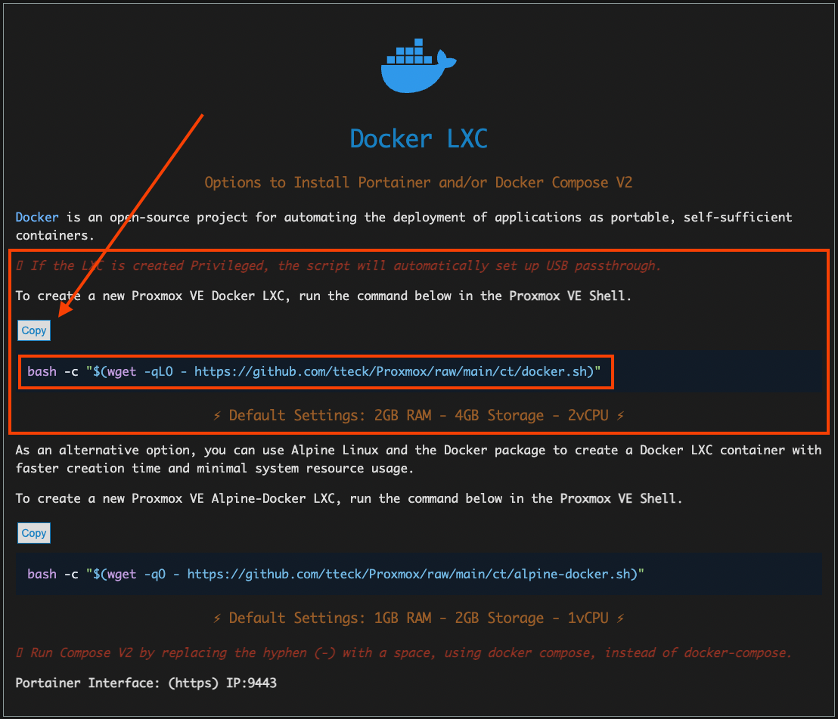Click the second Copy button
Image resolution: width=838 pixels, height=719 pixels.
pos(33,533)
